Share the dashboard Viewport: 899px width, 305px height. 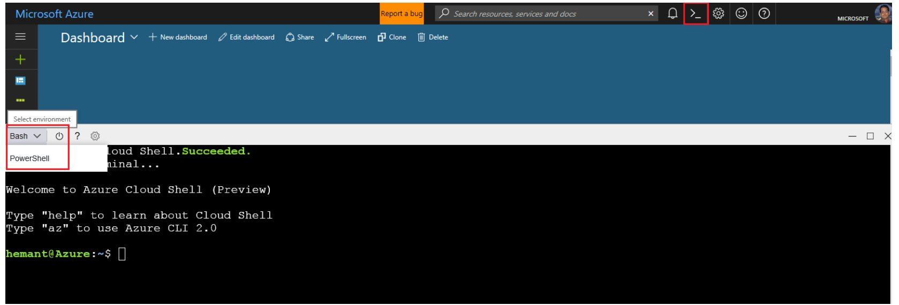click(300, 37)
